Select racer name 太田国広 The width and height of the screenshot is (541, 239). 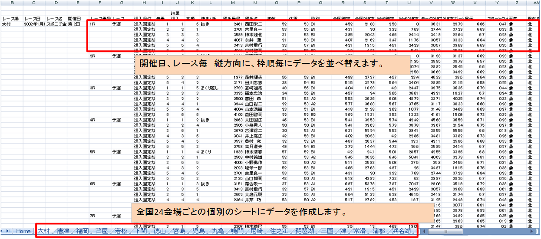click(254, 119)
